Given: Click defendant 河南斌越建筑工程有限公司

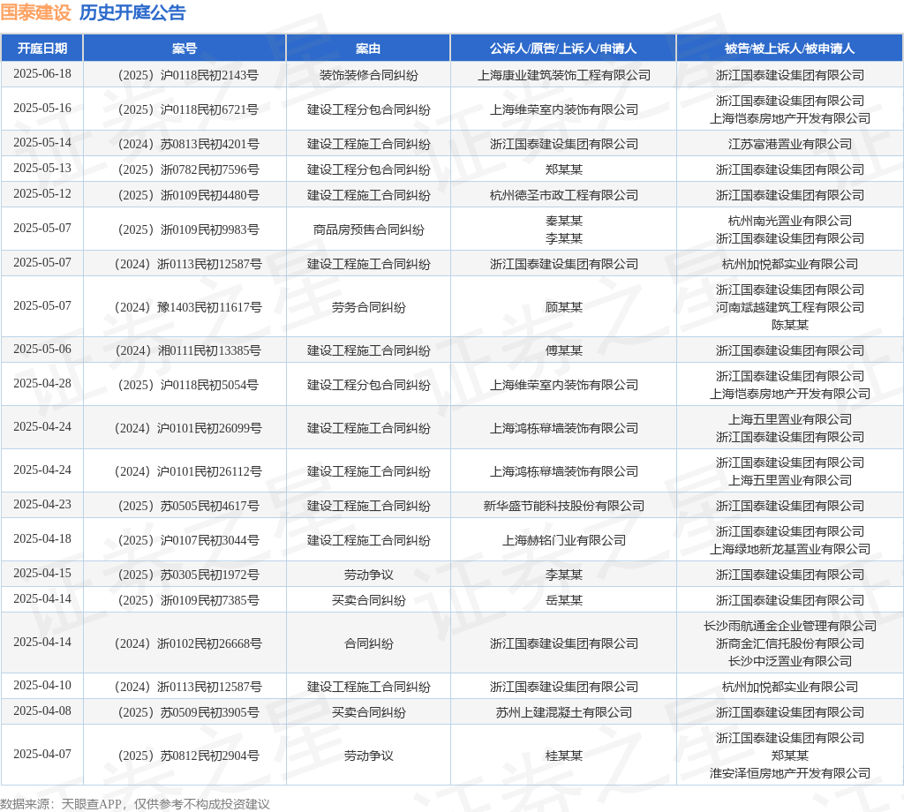Looking at the screenshot, I should (790, 307).
